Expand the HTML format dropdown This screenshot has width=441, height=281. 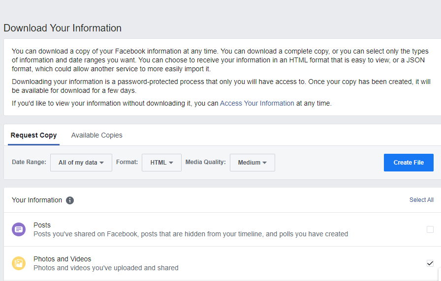click(x=161, y=163)
